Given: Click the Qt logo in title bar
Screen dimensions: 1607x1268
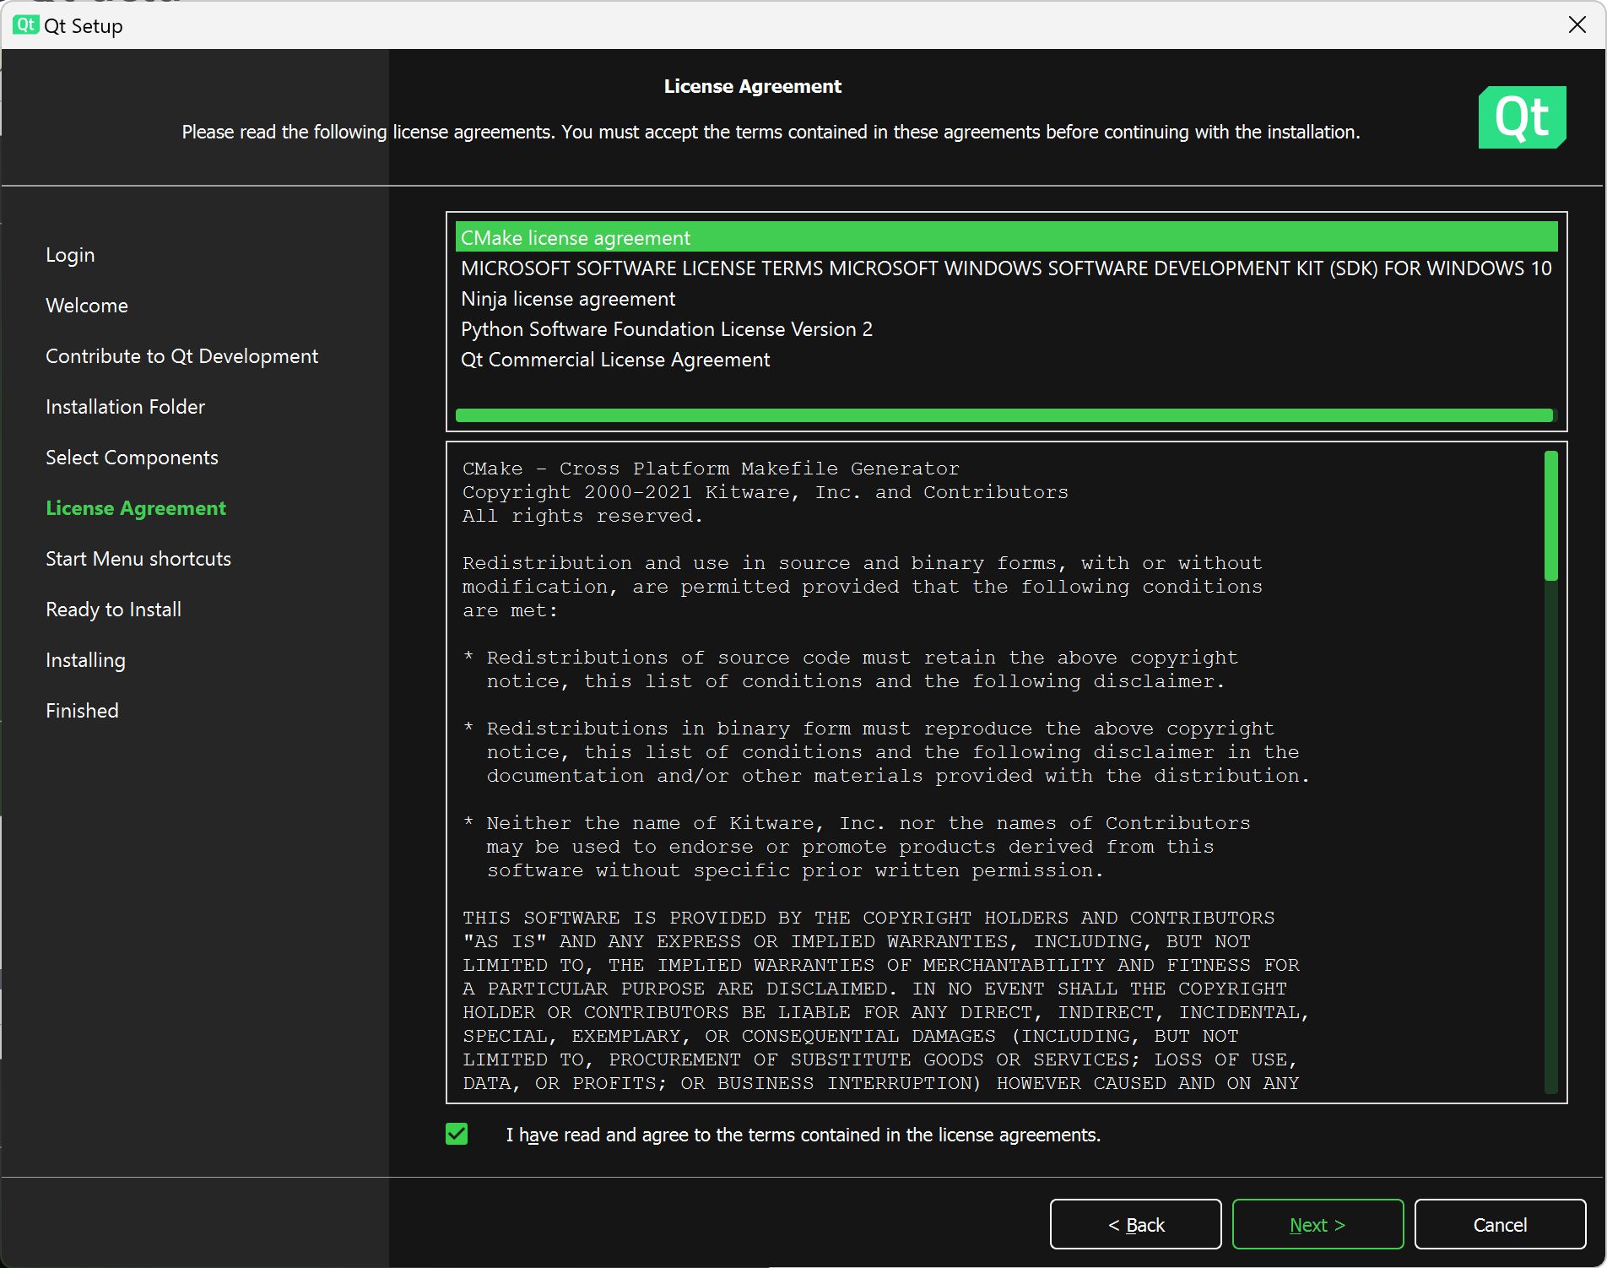Looking at the screenshot, I should click(25, 25).
